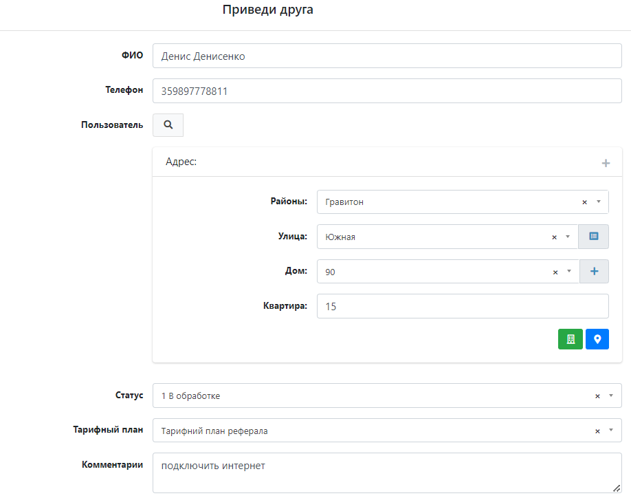The width and height of the screenshot is (631, 498).
Task: Expand the Районы dropdown arrow
Action: point(599,202)
